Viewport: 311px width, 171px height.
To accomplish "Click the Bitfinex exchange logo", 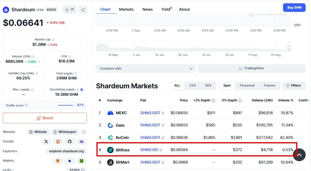I will pyautogui.click(x=110, y=150).
